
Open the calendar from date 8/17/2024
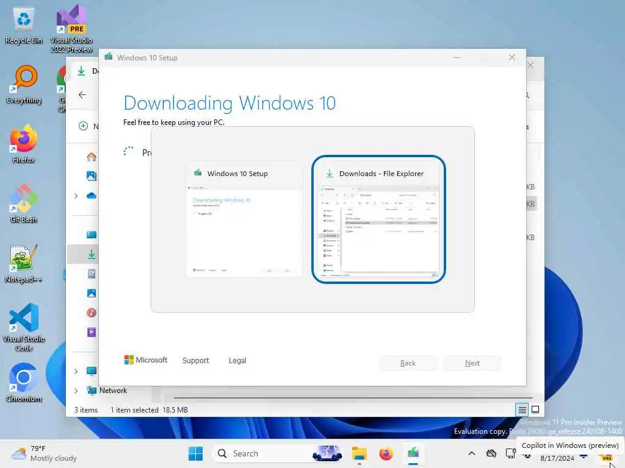tap(557, 458)
